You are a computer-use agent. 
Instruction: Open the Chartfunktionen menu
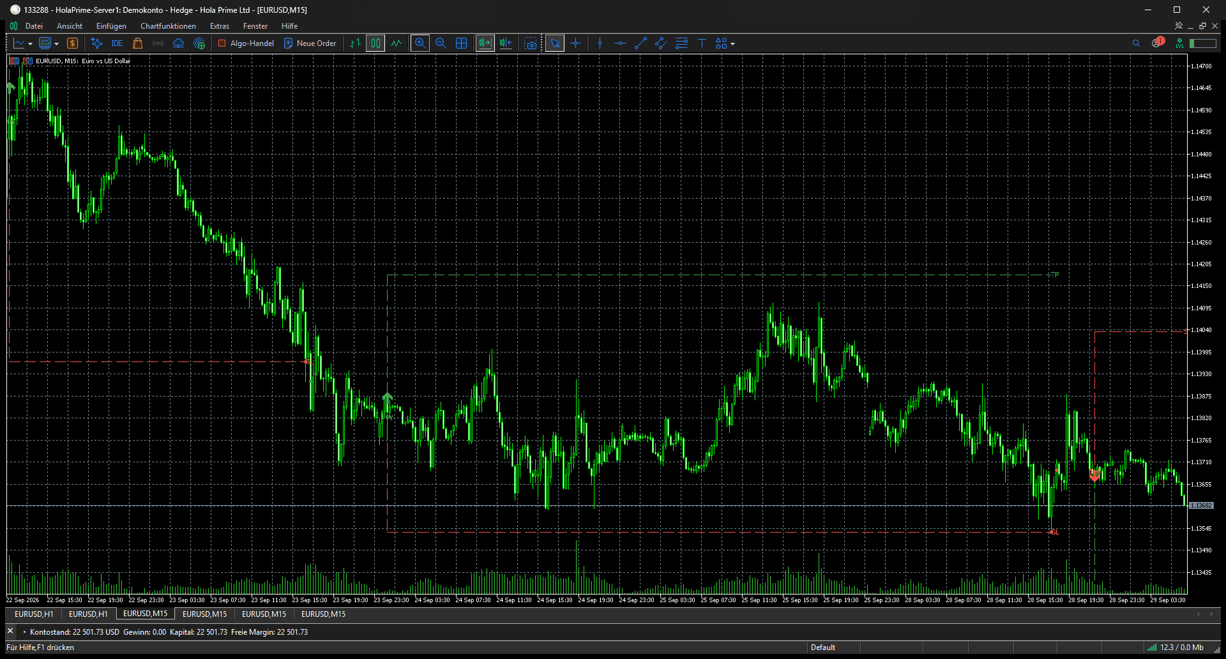[x=168, y=26]
